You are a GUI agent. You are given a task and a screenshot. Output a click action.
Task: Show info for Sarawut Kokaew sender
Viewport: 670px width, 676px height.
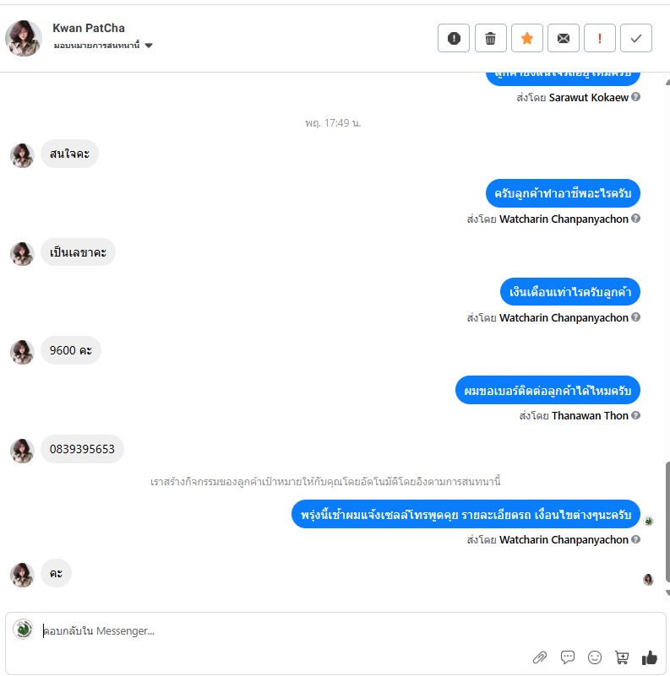click(x=635, y=97)
